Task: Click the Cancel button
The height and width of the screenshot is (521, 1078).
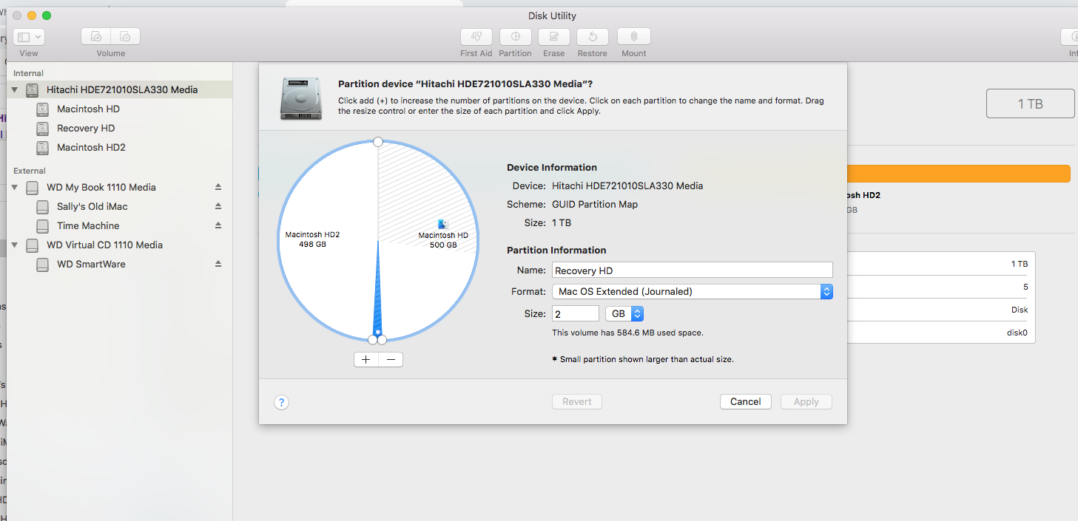Action: tap(746, 401)
